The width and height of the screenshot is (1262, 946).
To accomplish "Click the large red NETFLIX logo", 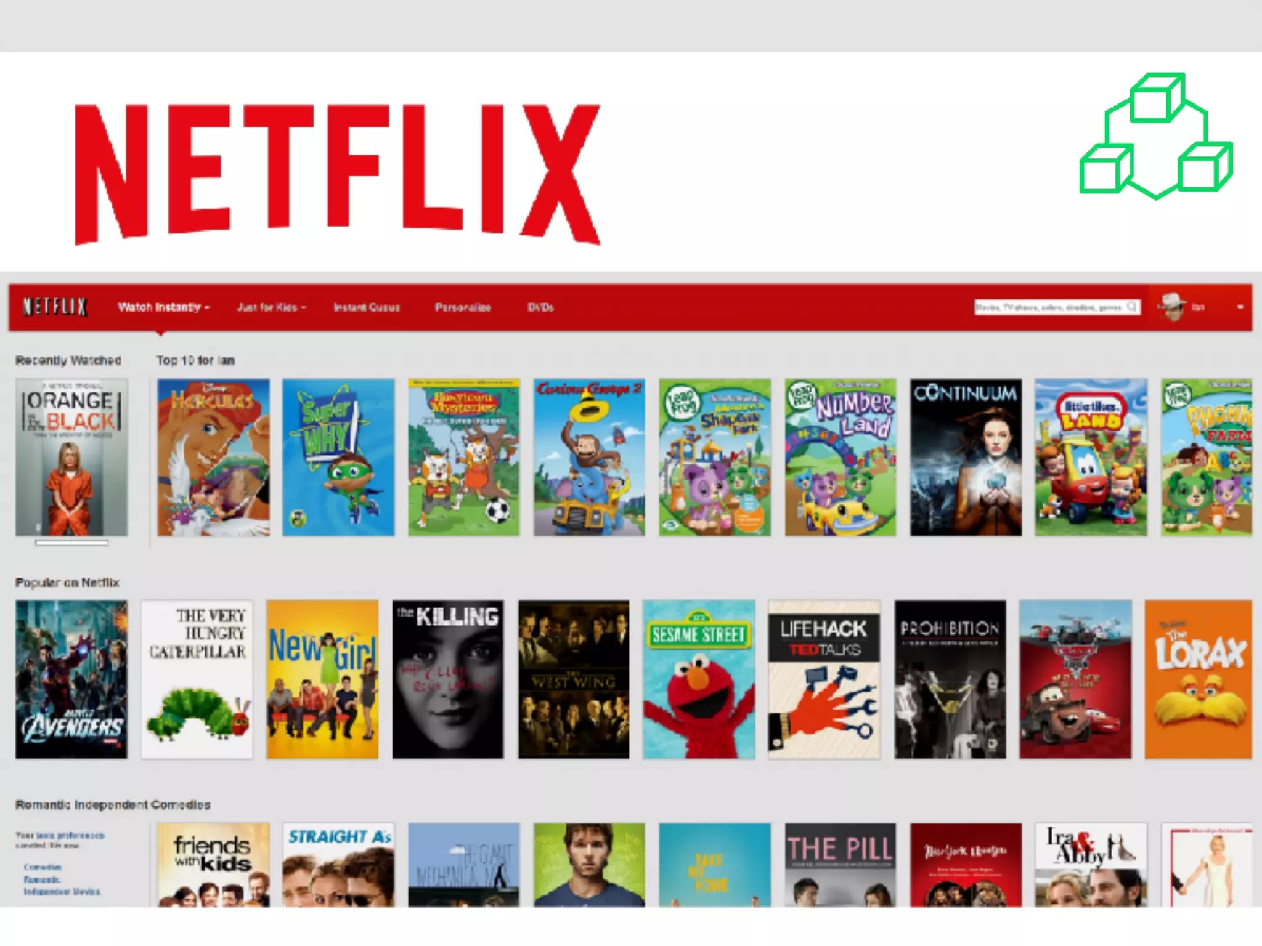I will coord(337,174).
